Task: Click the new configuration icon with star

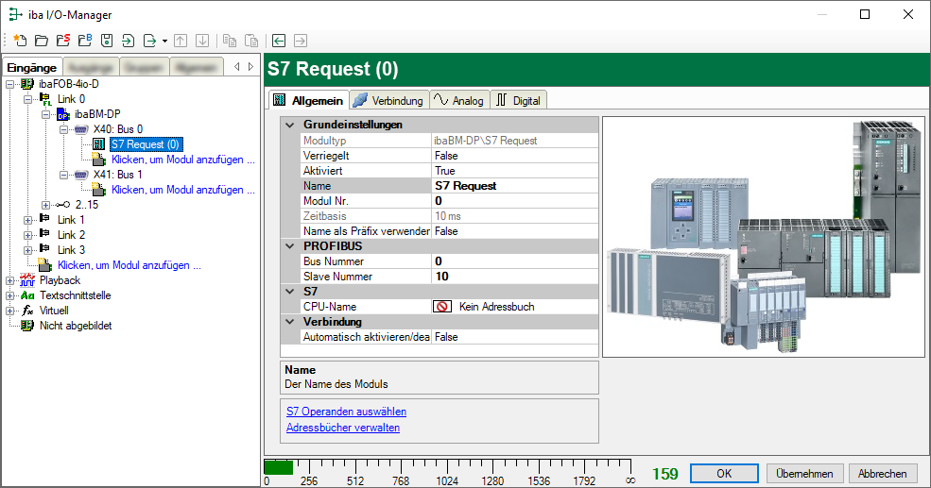Action: pos(19,41)
